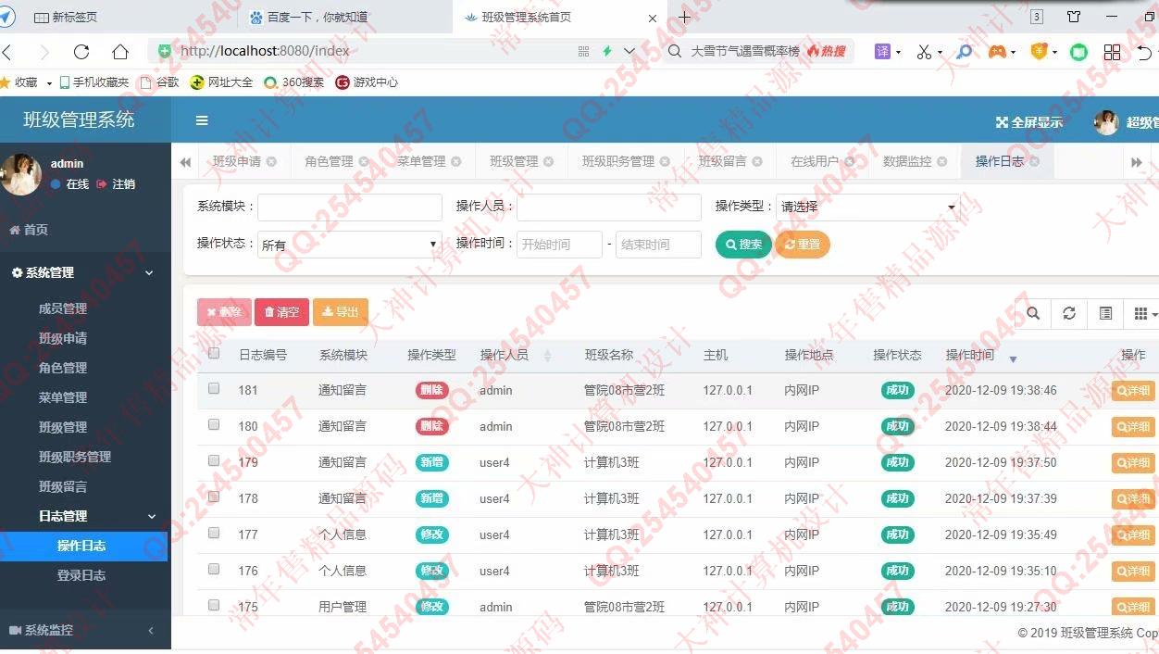Select all rows checkbox in header

coord(214,353)
